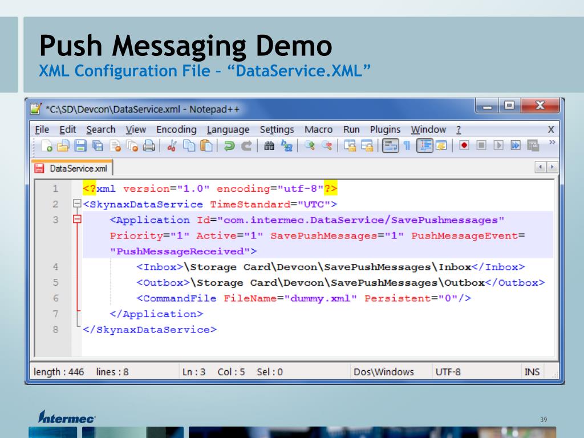Image resolution: width=584 pixels, height=438 pixels.
Task: Open the ? help menu
Action: pos(459,129)
